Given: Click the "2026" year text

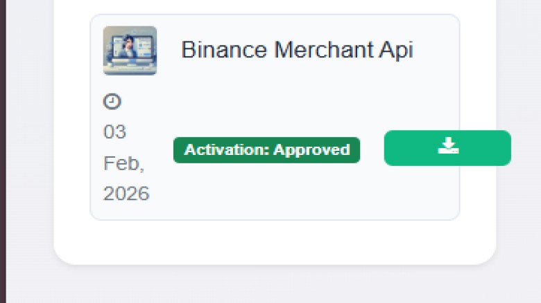Looking at the screenshot, I should (x=126, y=194).
